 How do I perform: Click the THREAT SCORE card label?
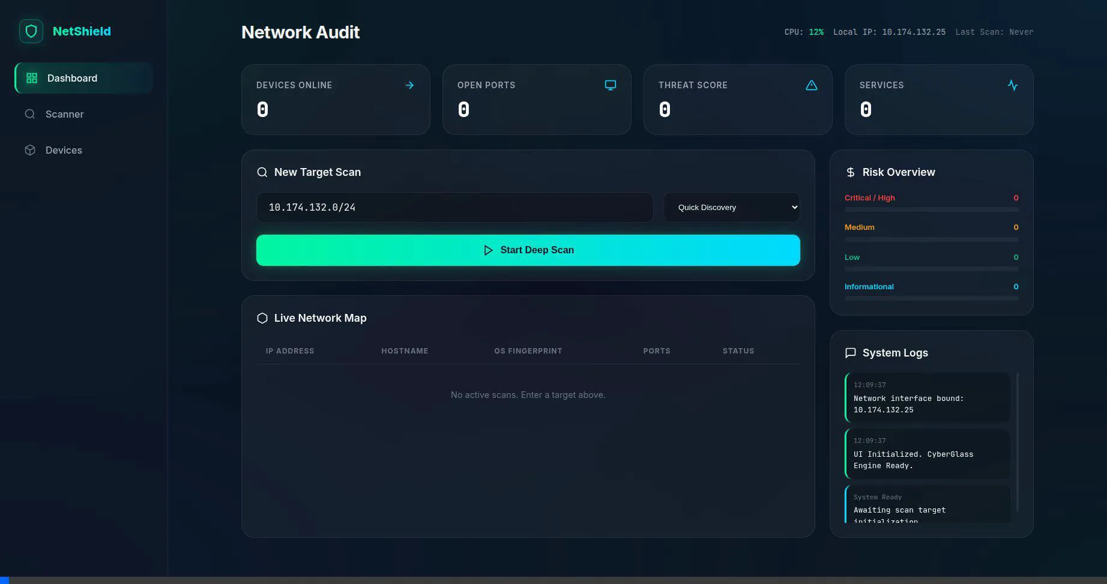coord(693,85)
